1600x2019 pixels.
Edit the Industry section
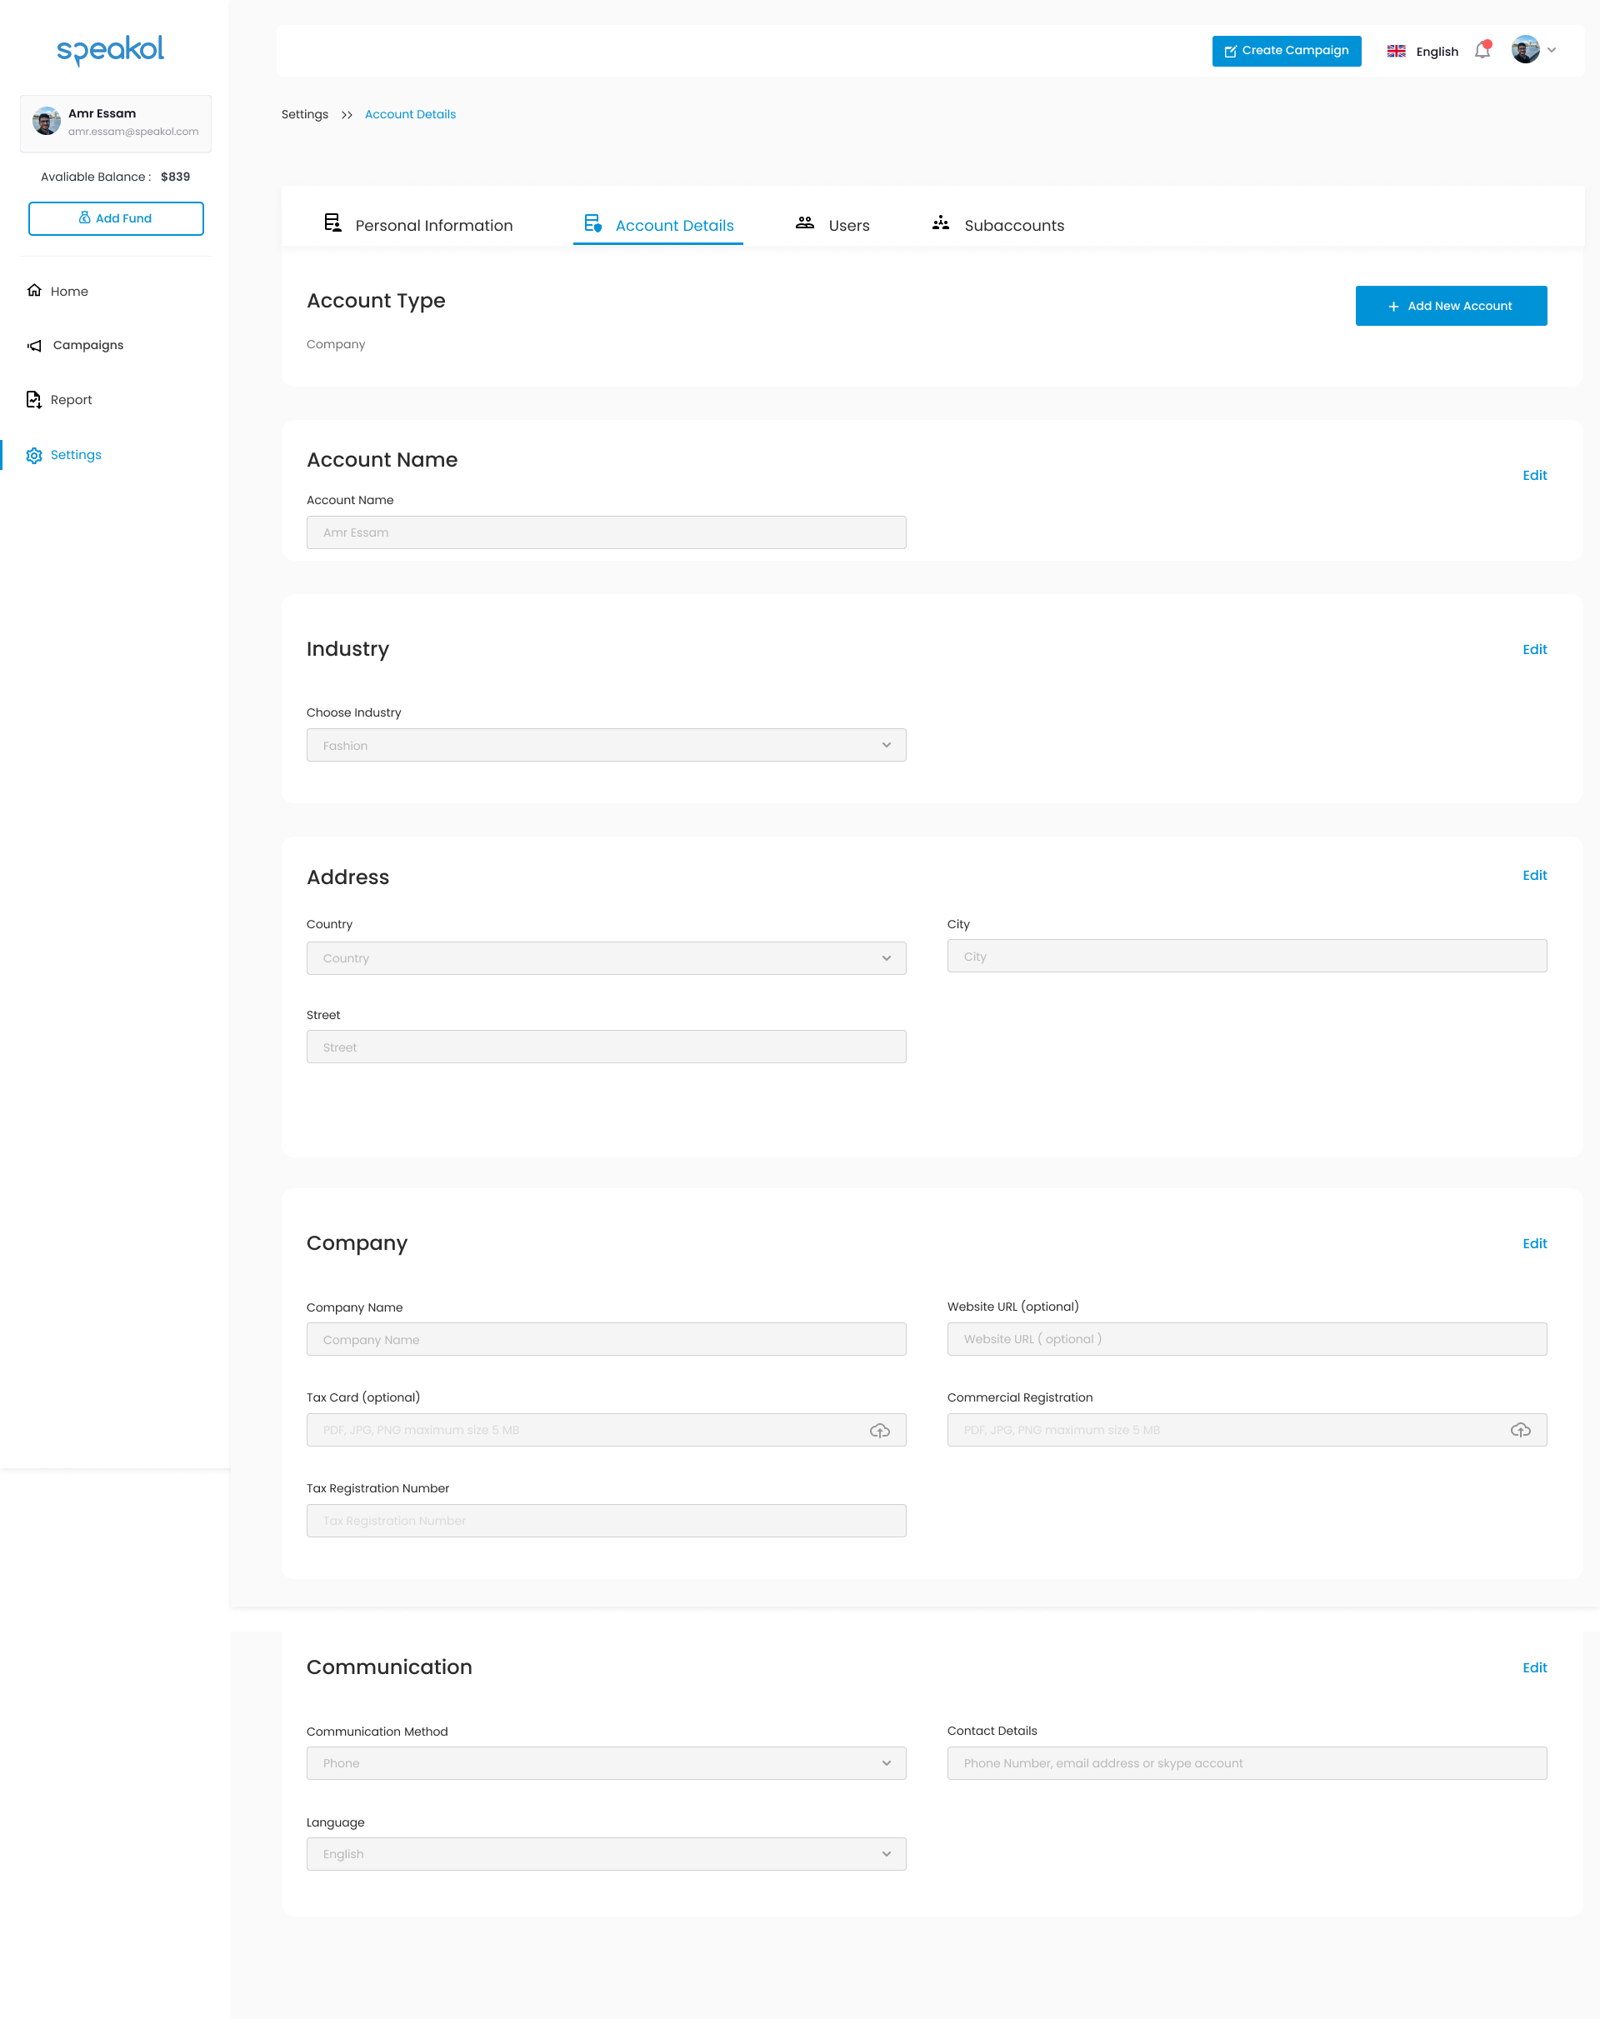(1534, 650)
